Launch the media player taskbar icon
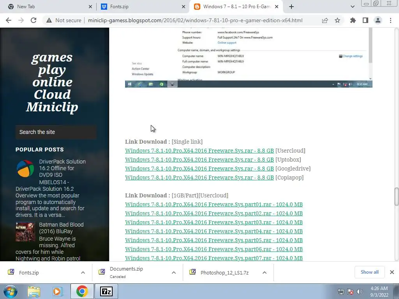The height and width of the screenshot is (299, 399). pyautogui.click(x=58, y=291)
